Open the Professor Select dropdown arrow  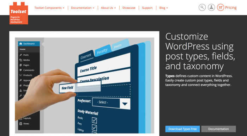[125, 104]
